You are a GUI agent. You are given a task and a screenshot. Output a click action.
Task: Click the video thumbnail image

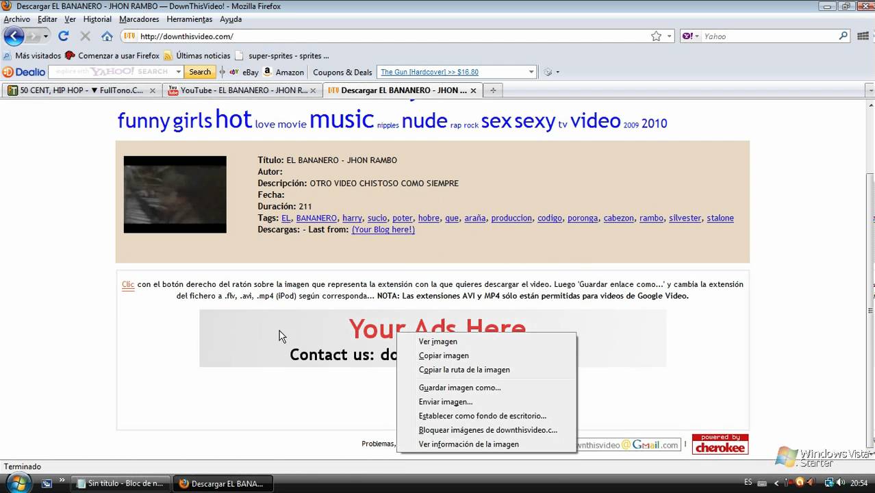click(x=175, y=194)
